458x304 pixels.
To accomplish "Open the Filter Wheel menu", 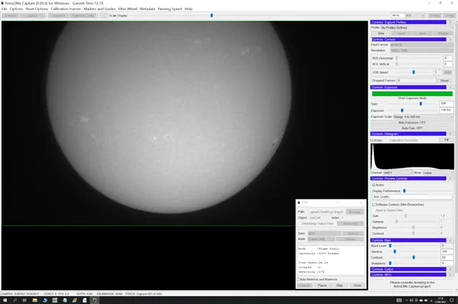I will click(x=127, y=9).
